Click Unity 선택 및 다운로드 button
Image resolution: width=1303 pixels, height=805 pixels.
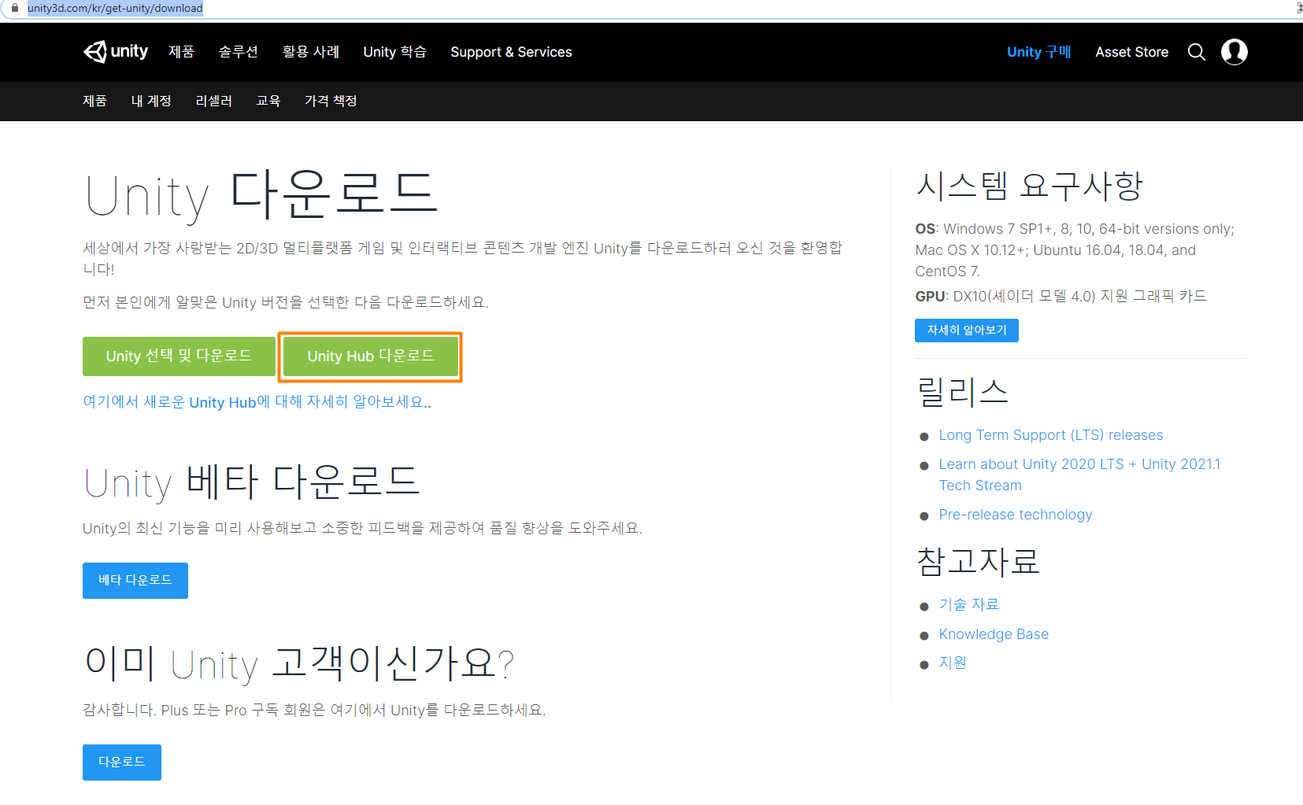click(x=179, y=356)
